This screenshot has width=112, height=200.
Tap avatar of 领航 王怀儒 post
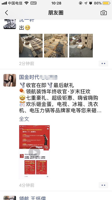click(10, 198)
